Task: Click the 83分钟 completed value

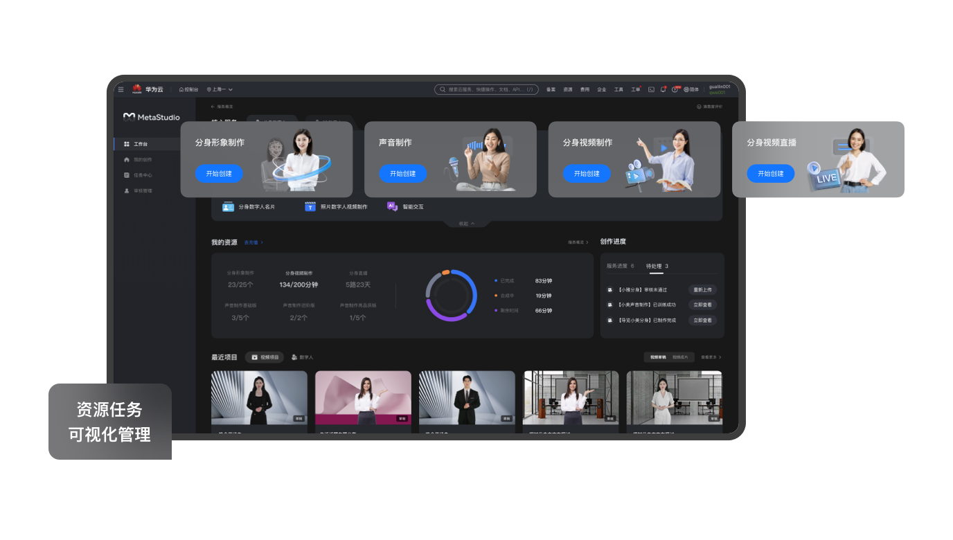Action: coord(544,280)
